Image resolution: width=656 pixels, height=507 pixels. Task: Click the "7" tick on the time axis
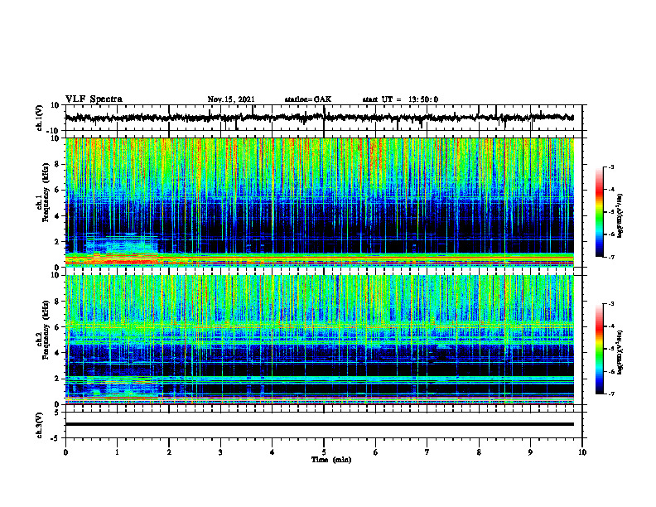point(427,452)
